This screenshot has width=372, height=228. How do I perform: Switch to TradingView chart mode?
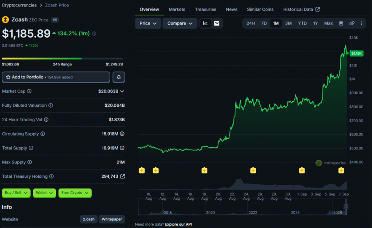coord(217,23)
